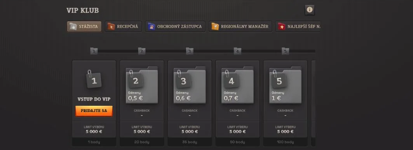Click the Cashback label in level 2 card
Screen dimensions: 413x150
click(142, 111)
